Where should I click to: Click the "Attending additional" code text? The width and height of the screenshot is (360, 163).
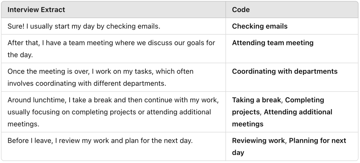pyautogui.click(x=298, y=112)
